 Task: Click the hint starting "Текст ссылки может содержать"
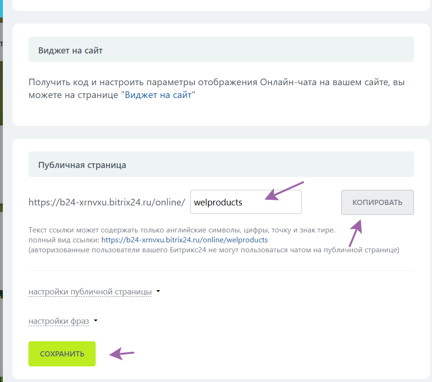tap(182, 231)
